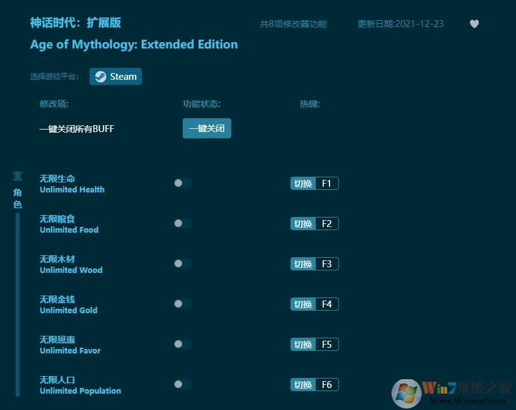Click the 切换 F1 hotkey button for Health

click(314, 183)
